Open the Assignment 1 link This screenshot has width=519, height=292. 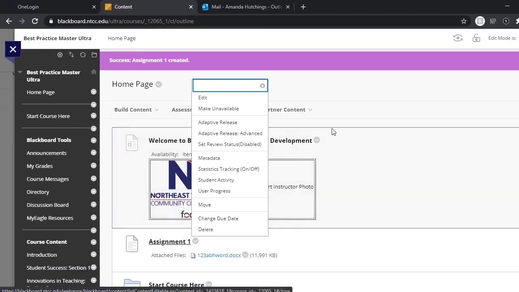pos(169,241)
